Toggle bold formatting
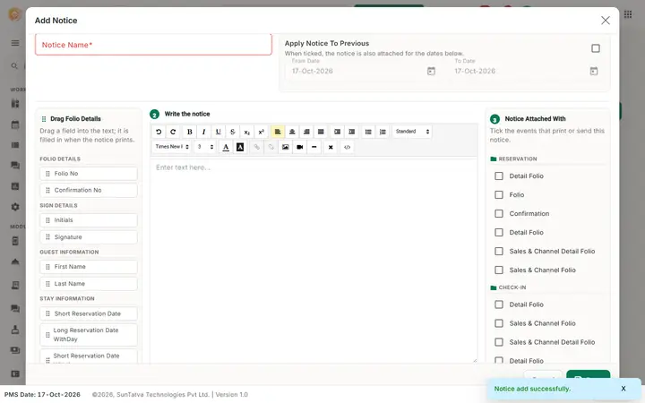Screen dimensions: 645x403 pos(190,132)
